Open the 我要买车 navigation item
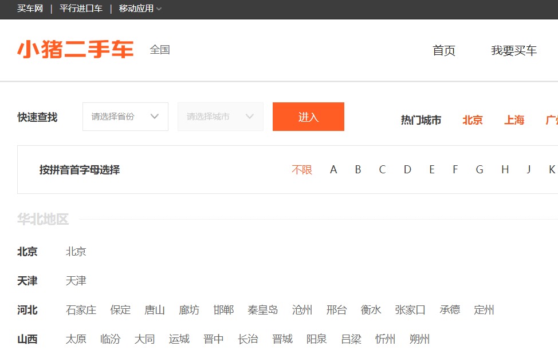 coord(514,50)
